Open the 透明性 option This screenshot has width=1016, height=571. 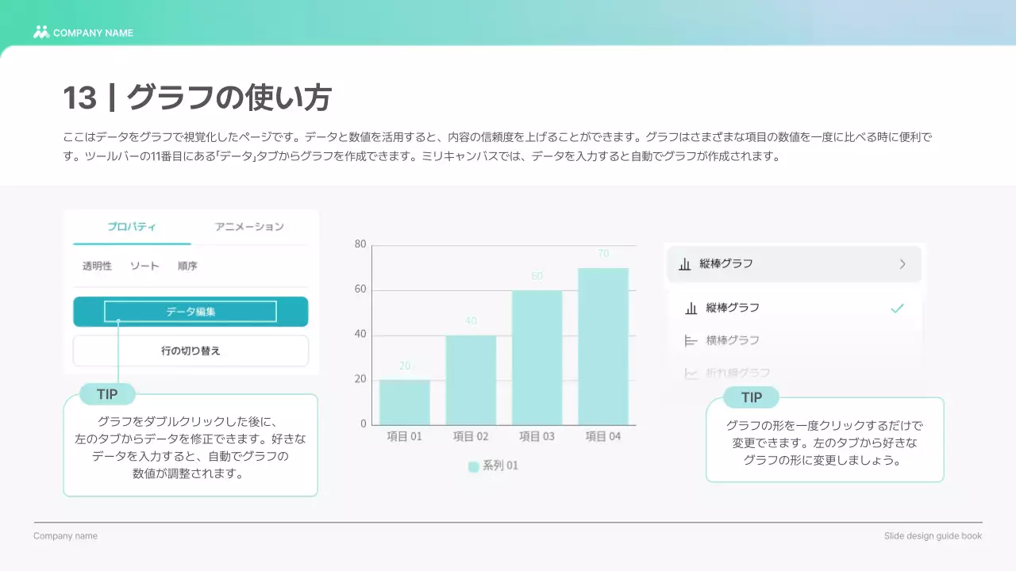97,266
